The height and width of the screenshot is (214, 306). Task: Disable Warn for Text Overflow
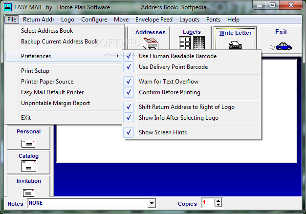192,82
